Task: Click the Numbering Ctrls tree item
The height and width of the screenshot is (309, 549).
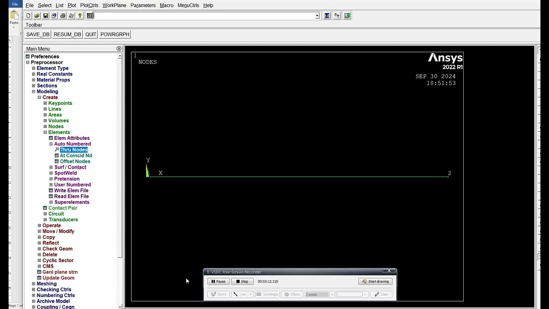Action: (56, 296)
